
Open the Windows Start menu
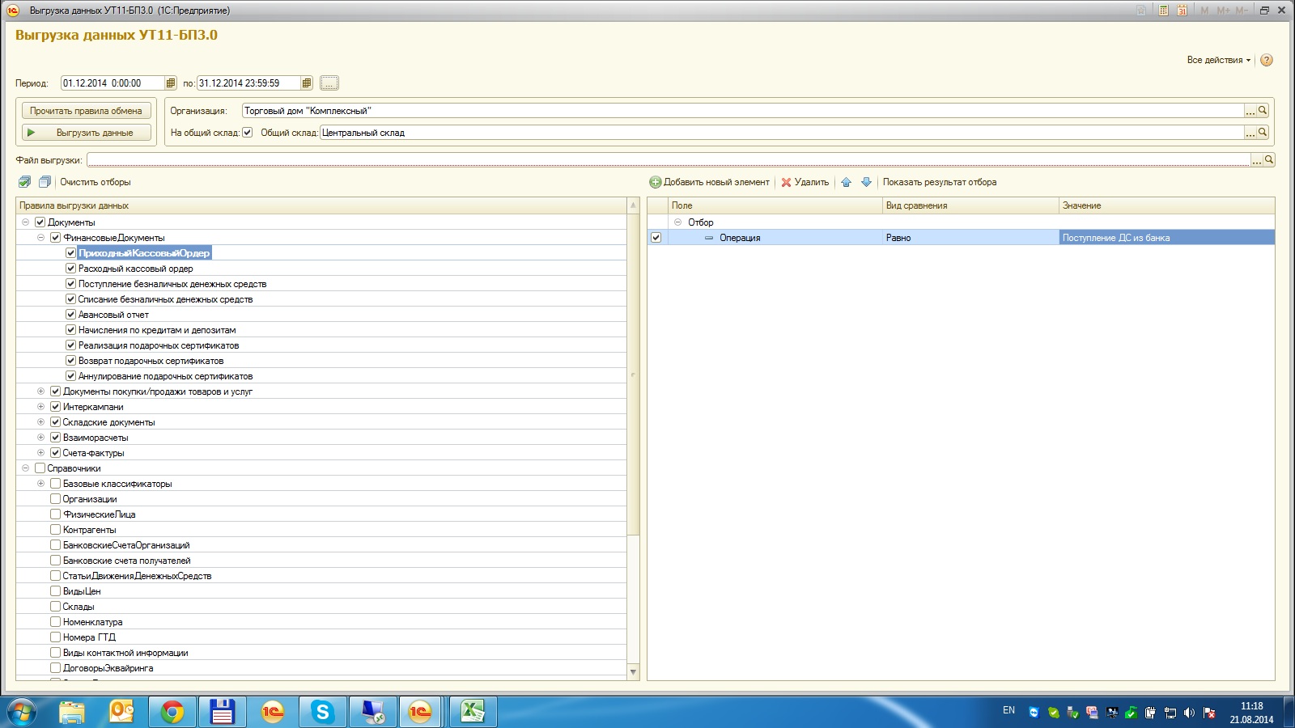(21, 712)
